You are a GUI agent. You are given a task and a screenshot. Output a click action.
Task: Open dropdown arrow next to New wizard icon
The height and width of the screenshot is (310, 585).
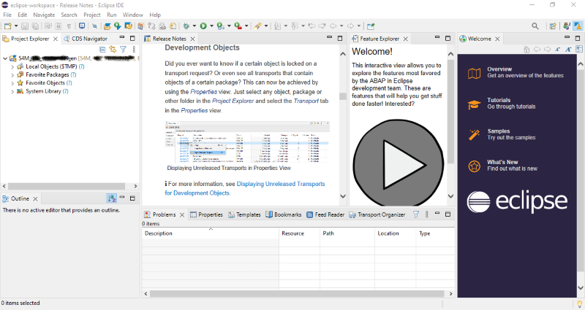pyautogui.click(x=16, y=26)
